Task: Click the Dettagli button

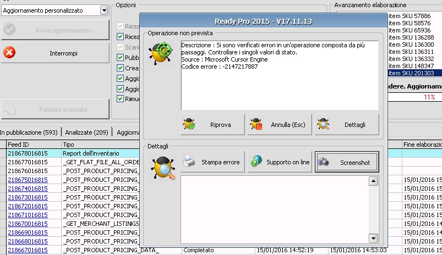Action: pos(347,124)
